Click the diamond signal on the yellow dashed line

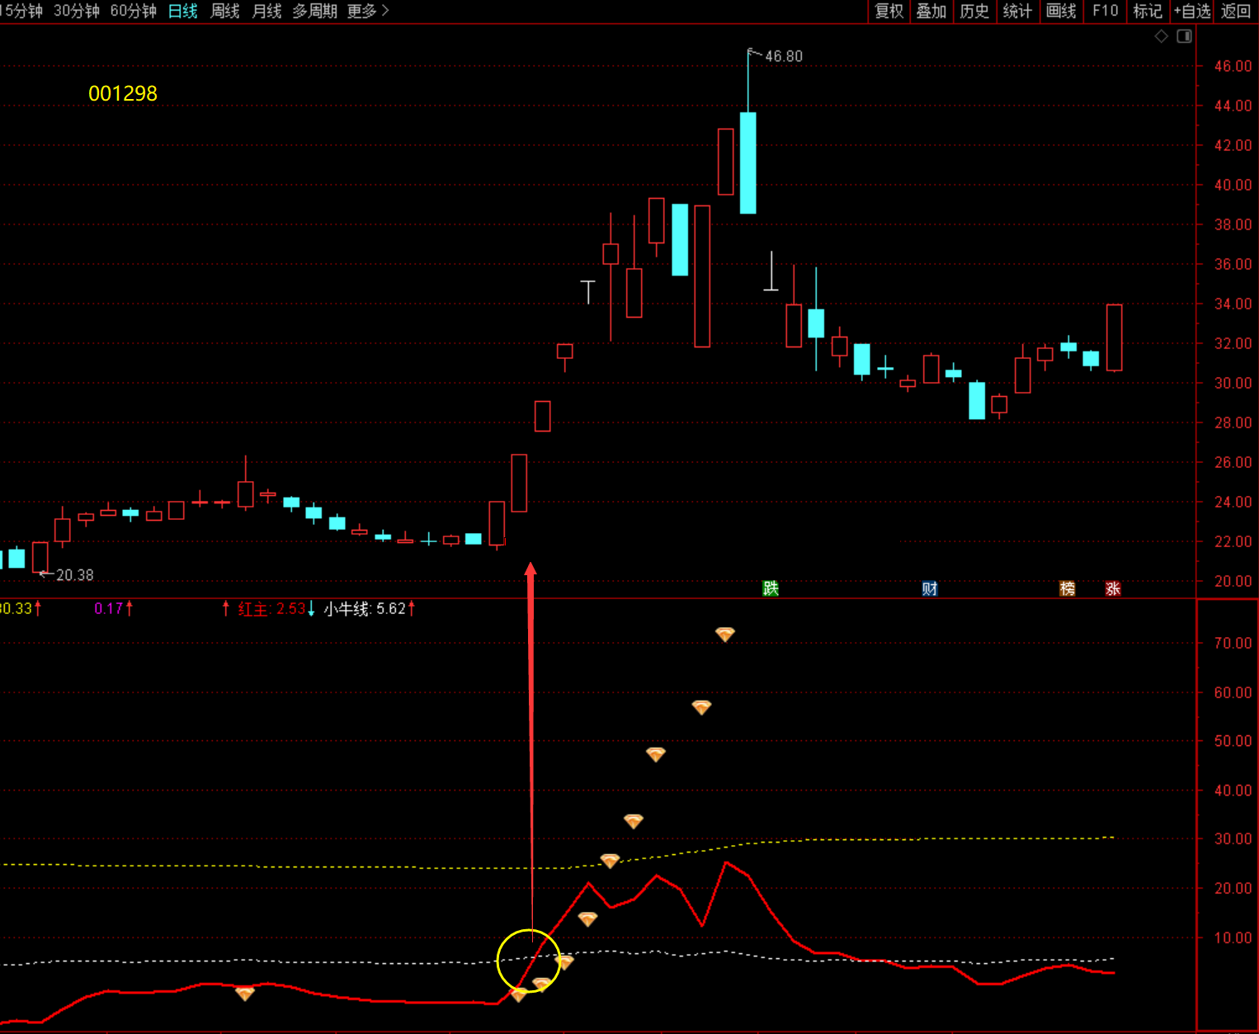pos(610,861)
